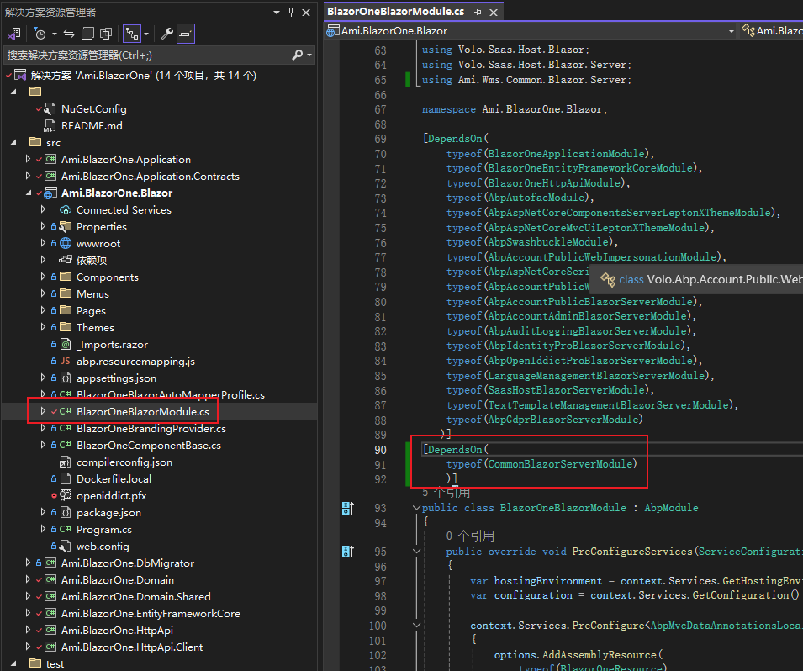Click the magnifier search icon
Viewport: 803px width, 671px height.
tap(297, 55)
